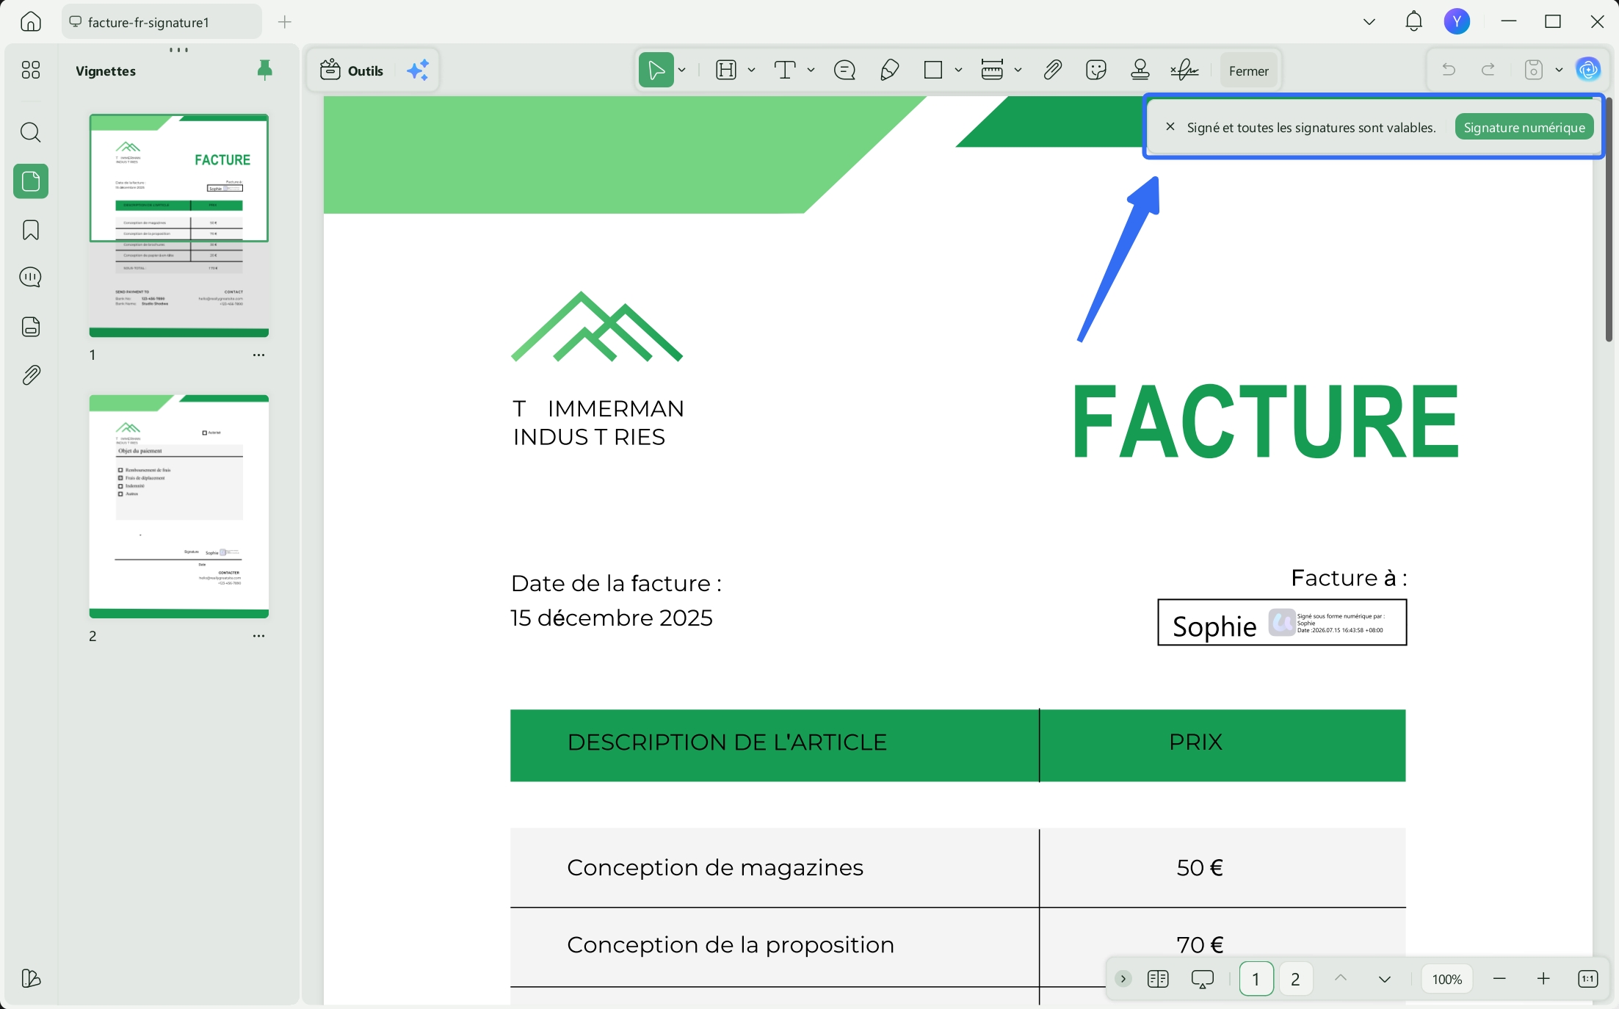Go to the Home screen icon
1619x1009 pixels.
pos(30,22)
